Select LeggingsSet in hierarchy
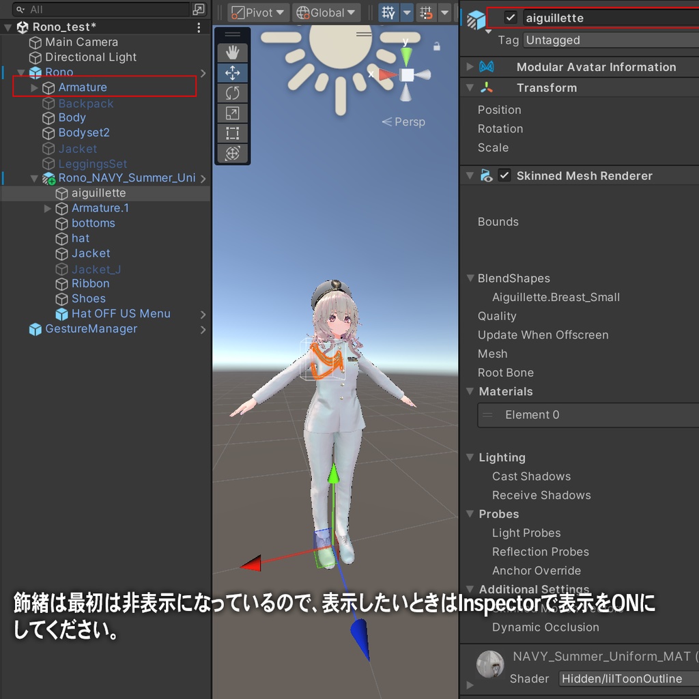This screenshot has width=699, height=699. tap(92, 164)
